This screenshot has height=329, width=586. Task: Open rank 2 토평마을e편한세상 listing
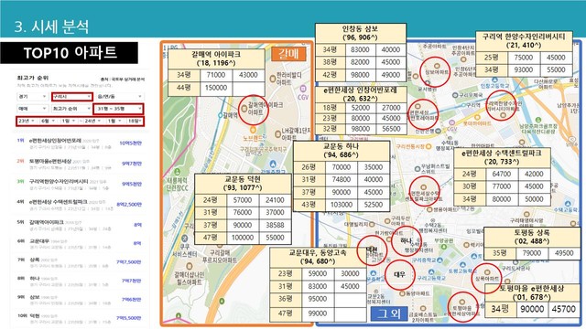click(x=80, y=164)
